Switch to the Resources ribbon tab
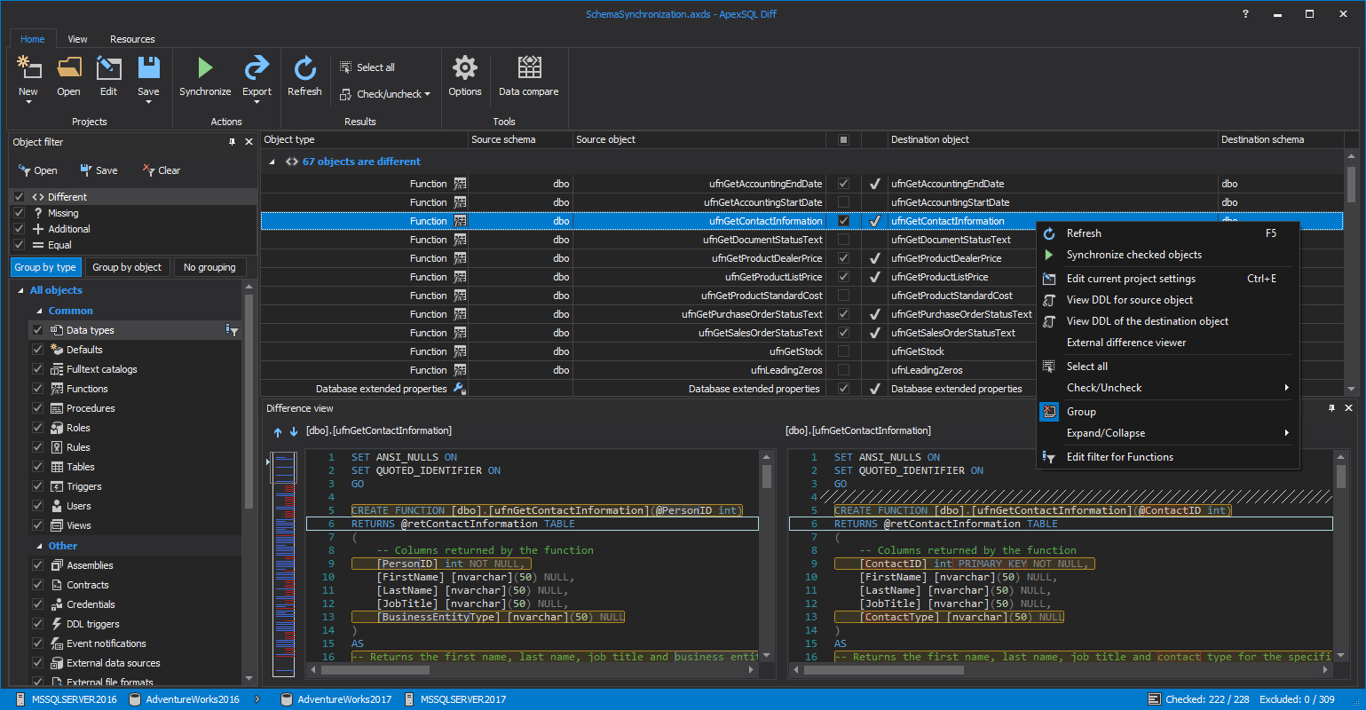The height and width of the screenshot is (710, 1366). pyautogui.click(x=132, y=39)
